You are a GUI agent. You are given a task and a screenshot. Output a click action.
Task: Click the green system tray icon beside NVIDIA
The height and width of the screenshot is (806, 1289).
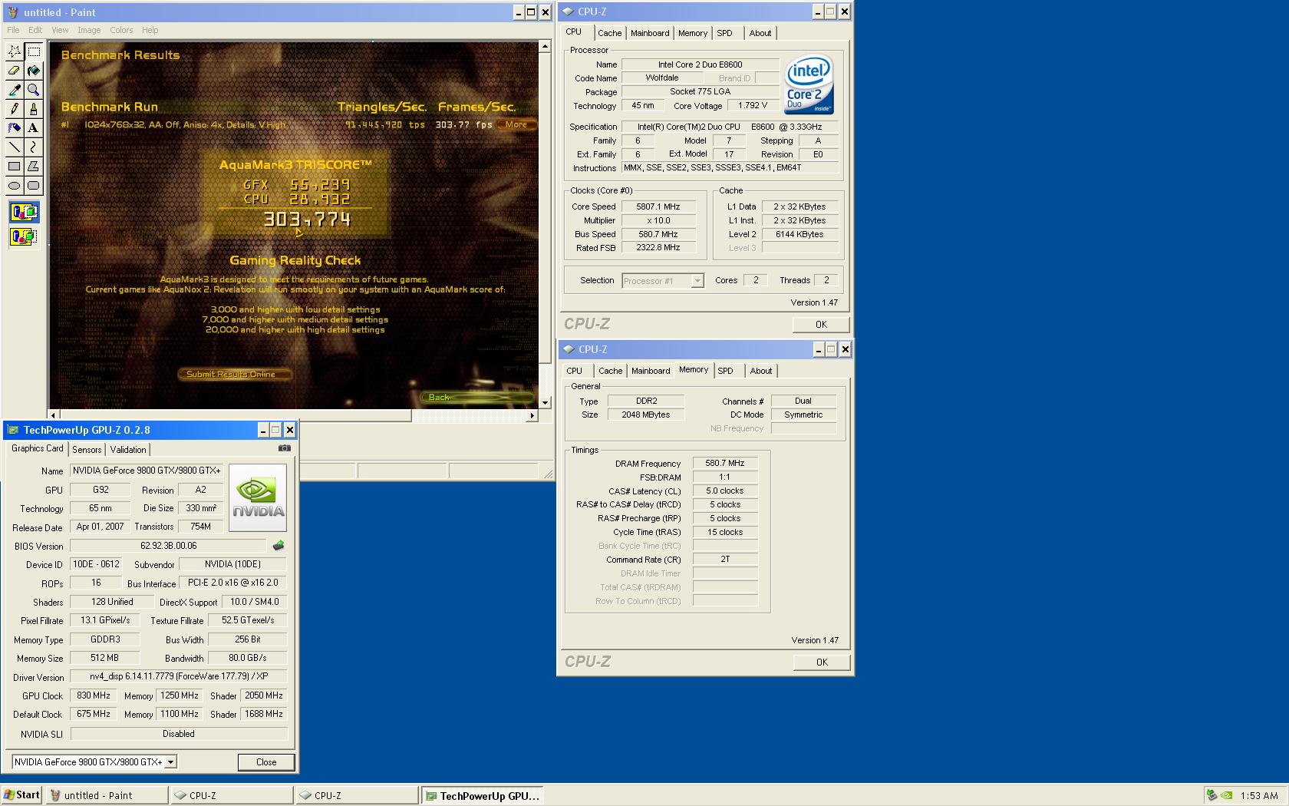1212,795
